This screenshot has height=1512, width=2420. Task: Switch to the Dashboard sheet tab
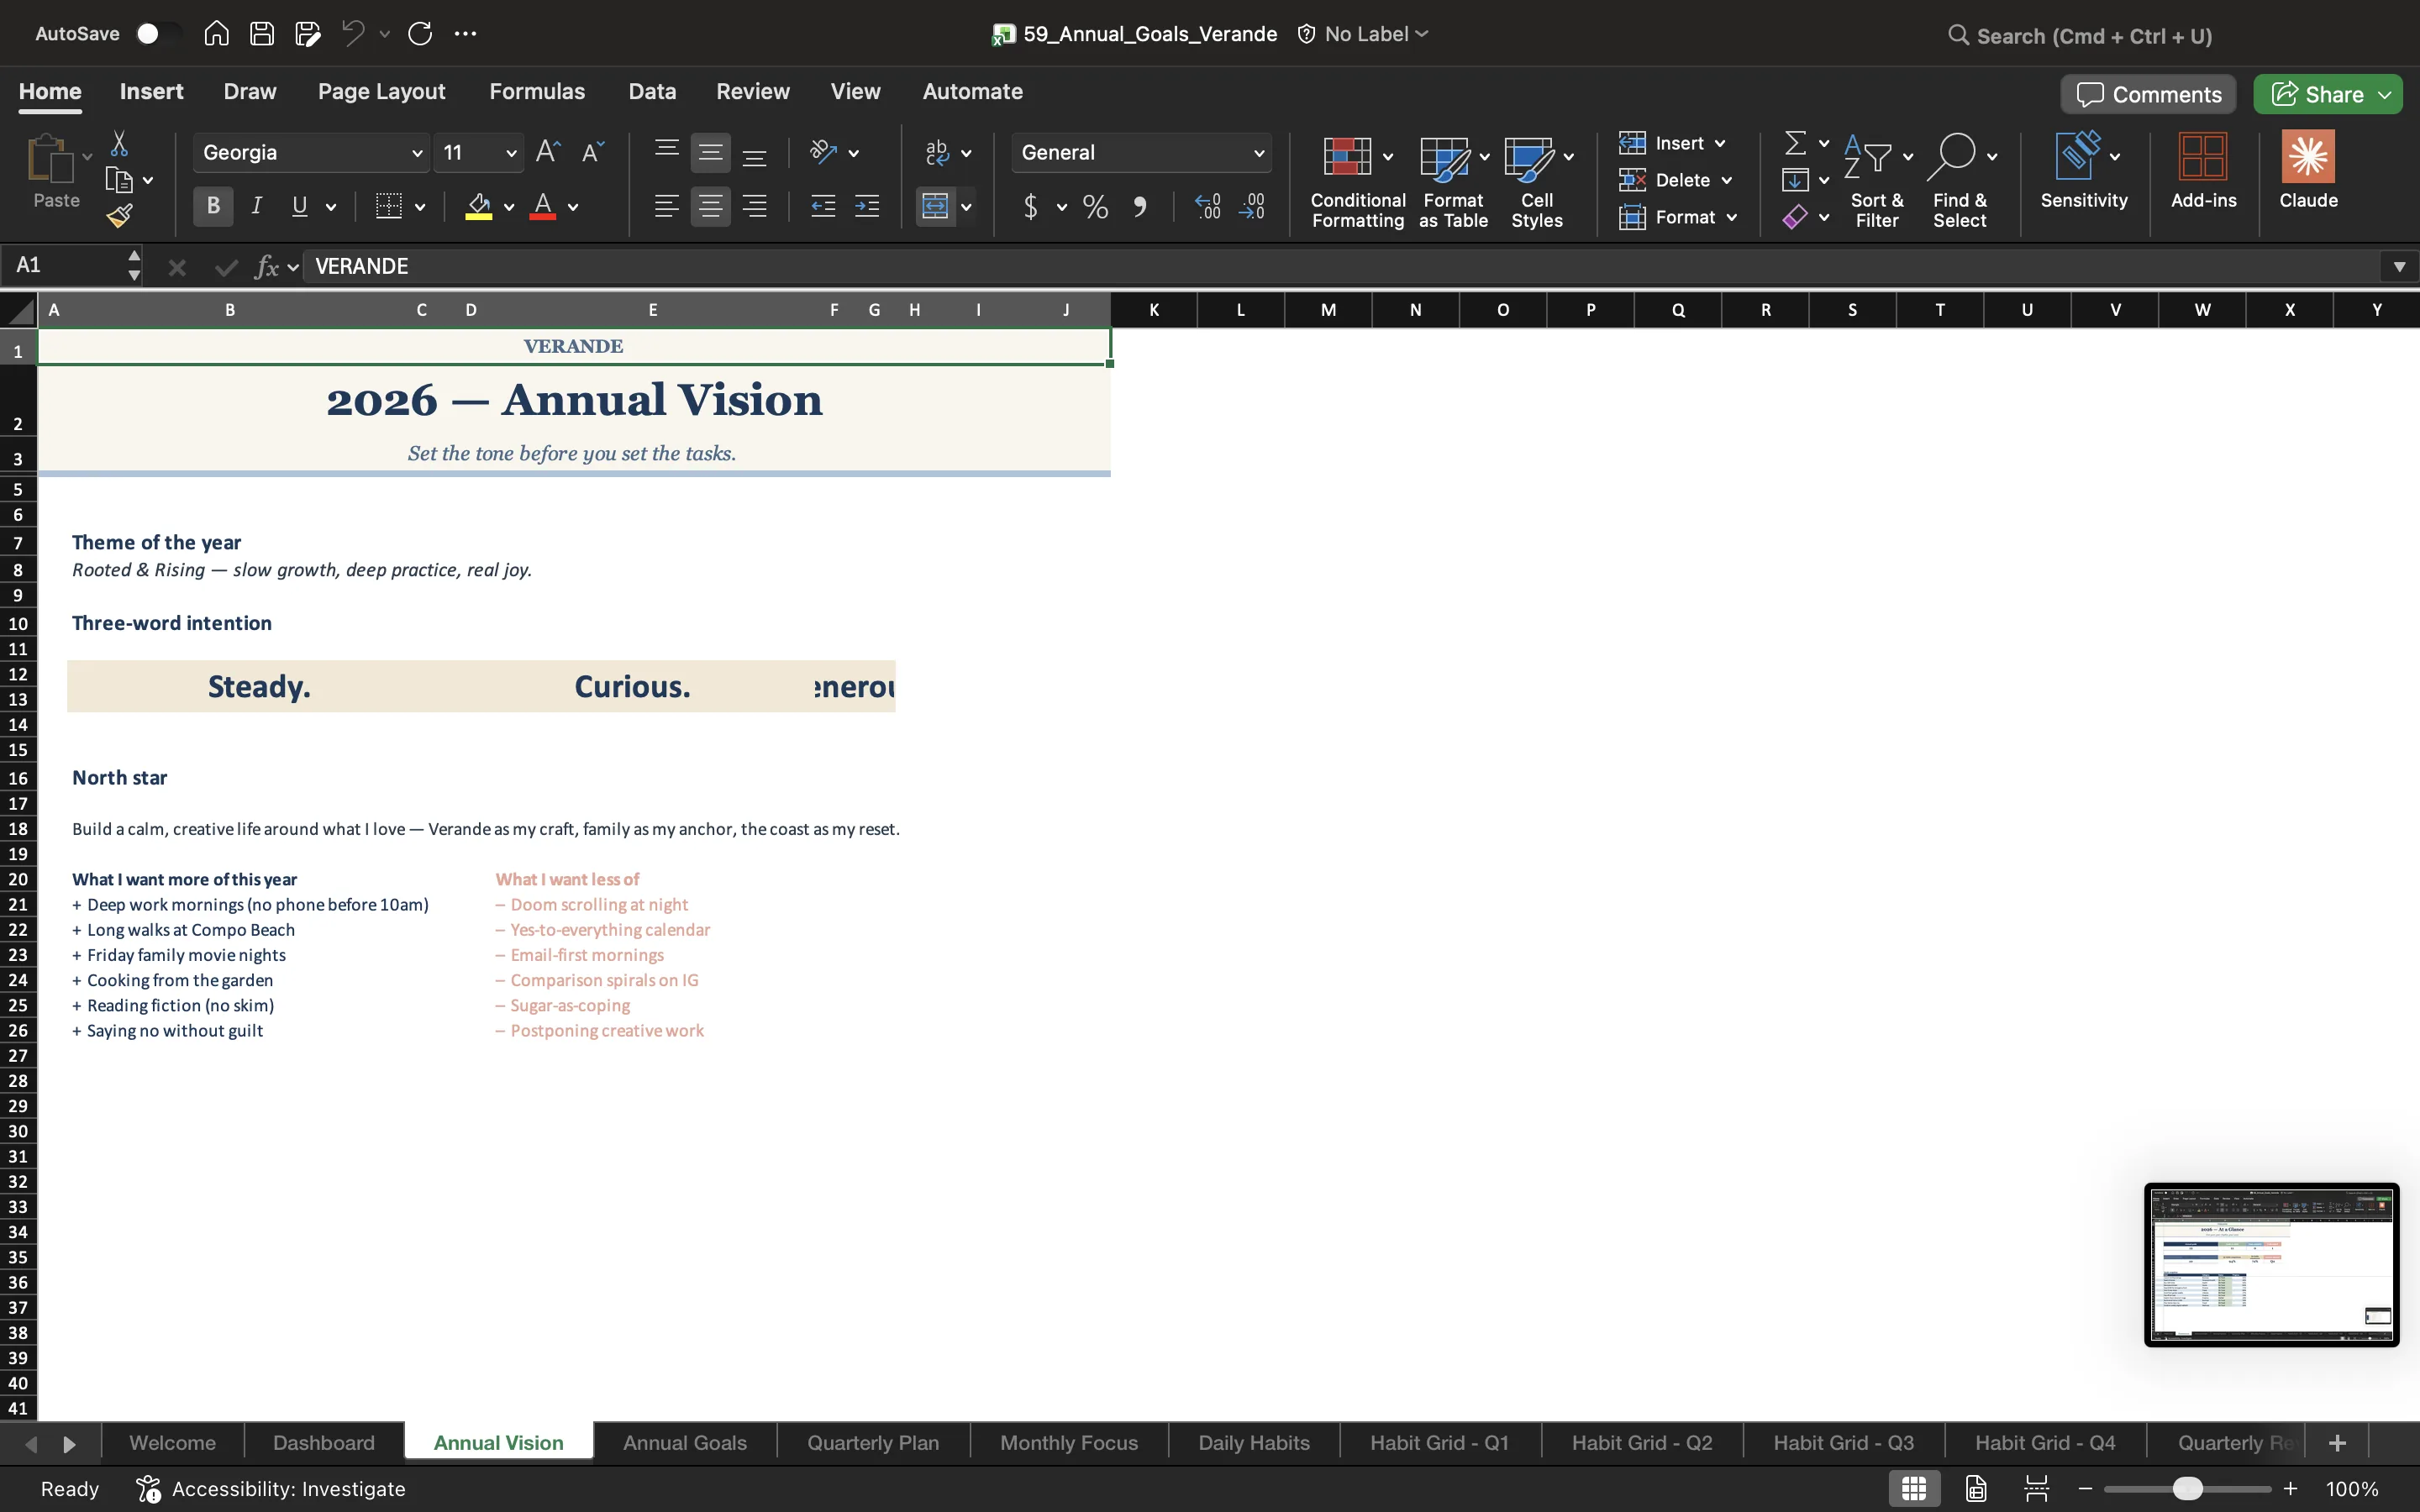point(324,1443)
